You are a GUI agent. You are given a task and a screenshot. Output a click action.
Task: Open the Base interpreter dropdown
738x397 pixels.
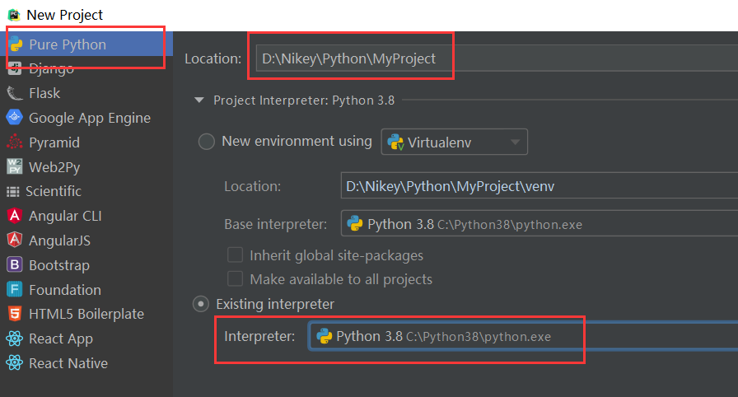535,223
